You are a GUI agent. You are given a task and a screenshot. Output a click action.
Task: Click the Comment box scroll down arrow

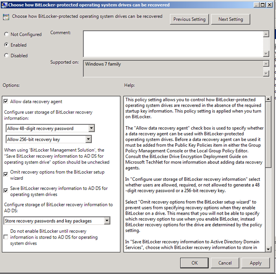[x=266, y=54]
